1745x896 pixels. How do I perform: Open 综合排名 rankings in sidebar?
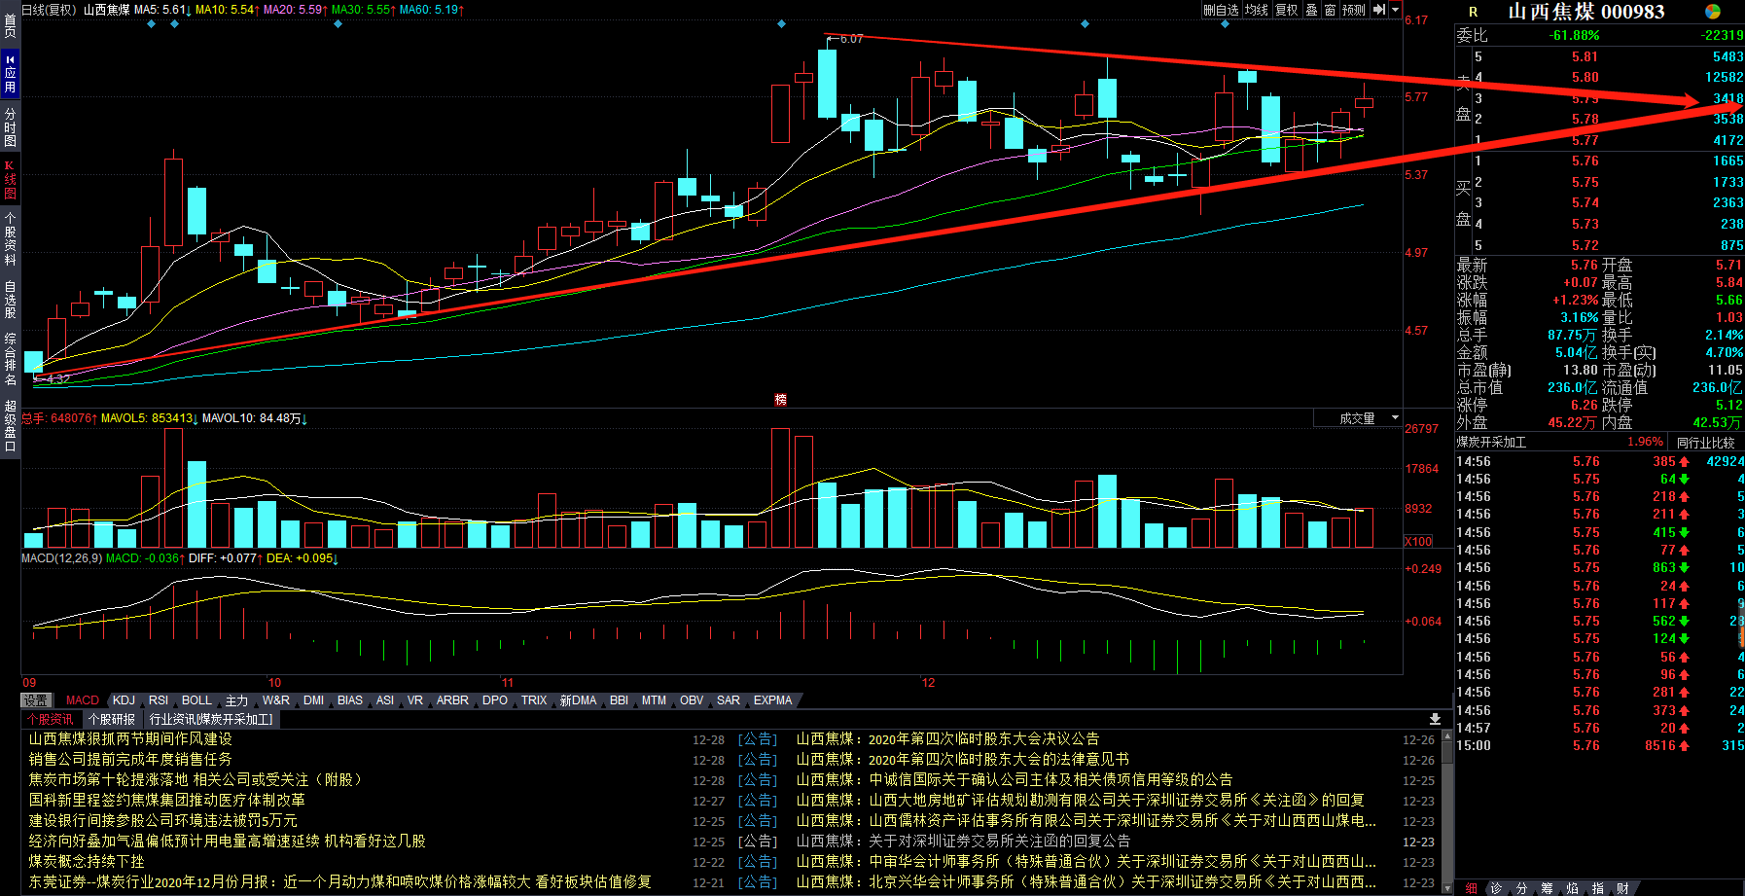click(10, 359)
